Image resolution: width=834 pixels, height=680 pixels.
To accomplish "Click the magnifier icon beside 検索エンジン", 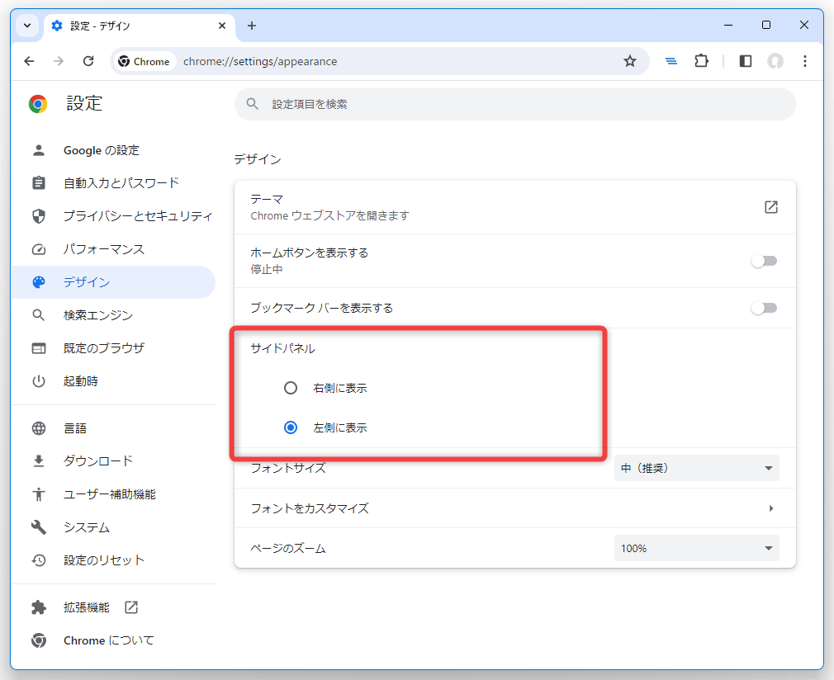I will click(x=39, y=315).
